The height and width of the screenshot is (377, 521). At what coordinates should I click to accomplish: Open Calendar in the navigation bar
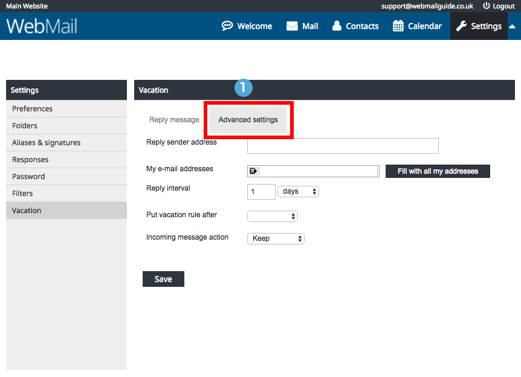click(x=417, y=26)
